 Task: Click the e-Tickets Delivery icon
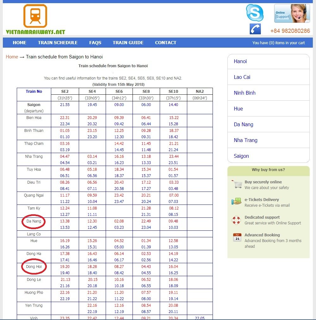click(236, 201)
